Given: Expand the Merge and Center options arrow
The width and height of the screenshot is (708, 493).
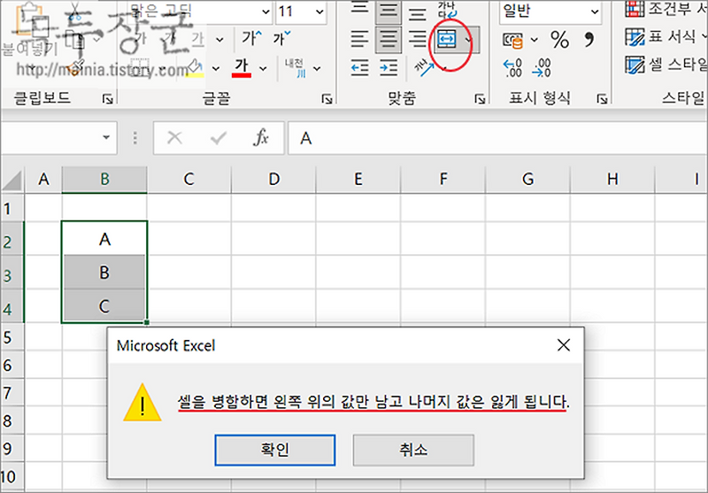Looking at the screenshot, I should point(468,40).
